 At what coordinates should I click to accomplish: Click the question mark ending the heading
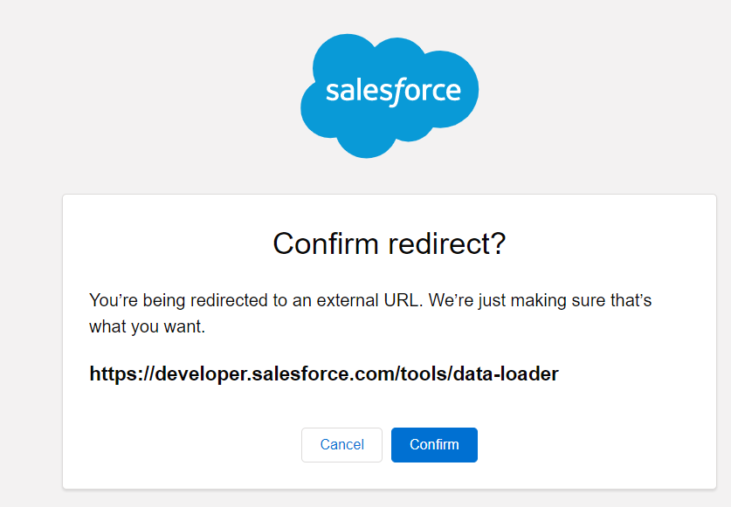(x=499, y=243)
